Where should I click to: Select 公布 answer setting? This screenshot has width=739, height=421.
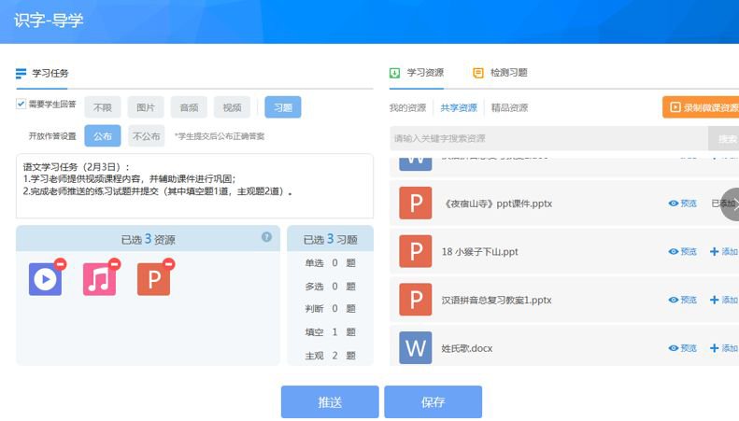pyautogui.click(x=103, y=135)
